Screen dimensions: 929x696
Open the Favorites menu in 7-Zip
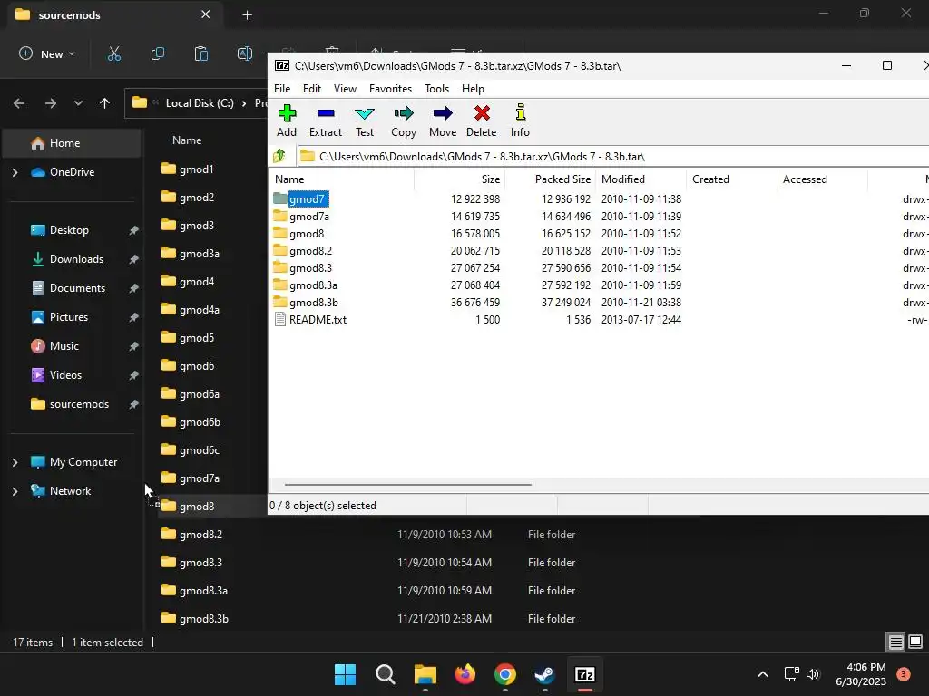390,89
